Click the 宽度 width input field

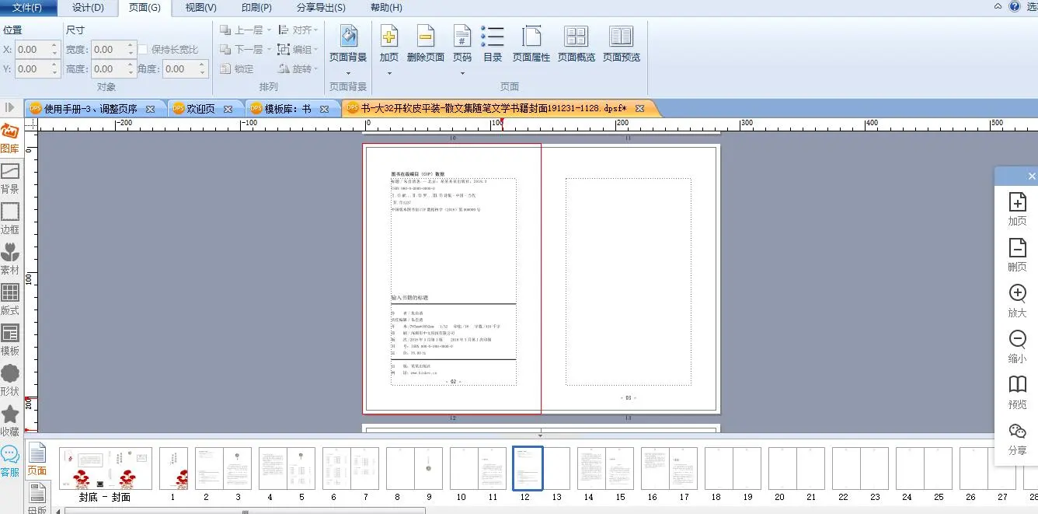coord(109,50)
